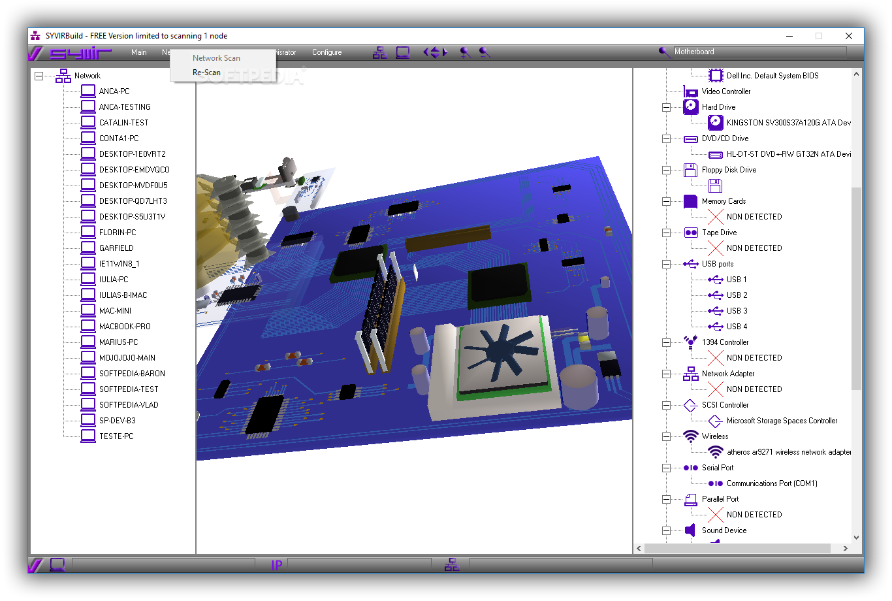Select the SOFTPEDIA-TEST computer node

tap(129, 389)
